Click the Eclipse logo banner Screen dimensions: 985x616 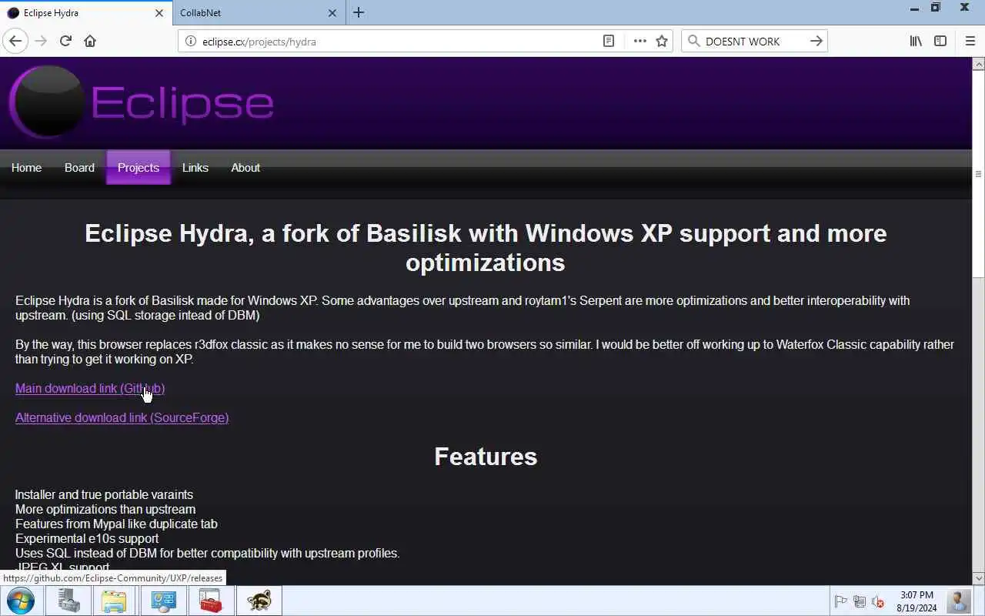click(x=142, y=102)
